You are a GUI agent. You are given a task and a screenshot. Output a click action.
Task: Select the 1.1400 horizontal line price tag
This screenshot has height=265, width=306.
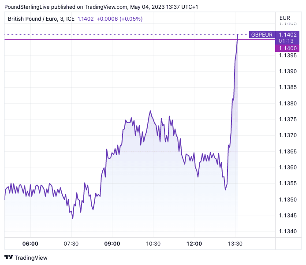288,48
